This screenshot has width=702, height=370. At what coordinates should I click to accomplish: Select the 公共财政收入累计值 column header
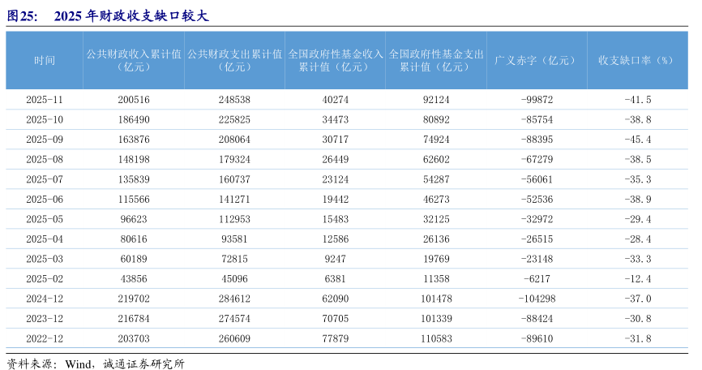134,61
